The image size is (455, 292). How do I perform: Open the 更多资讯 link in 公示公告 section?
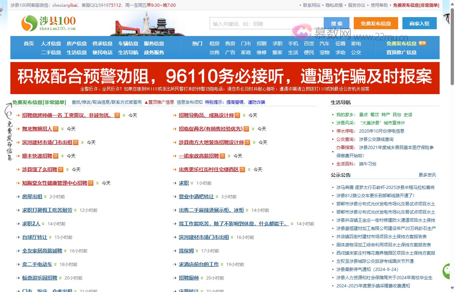click(x=427, y=175)
